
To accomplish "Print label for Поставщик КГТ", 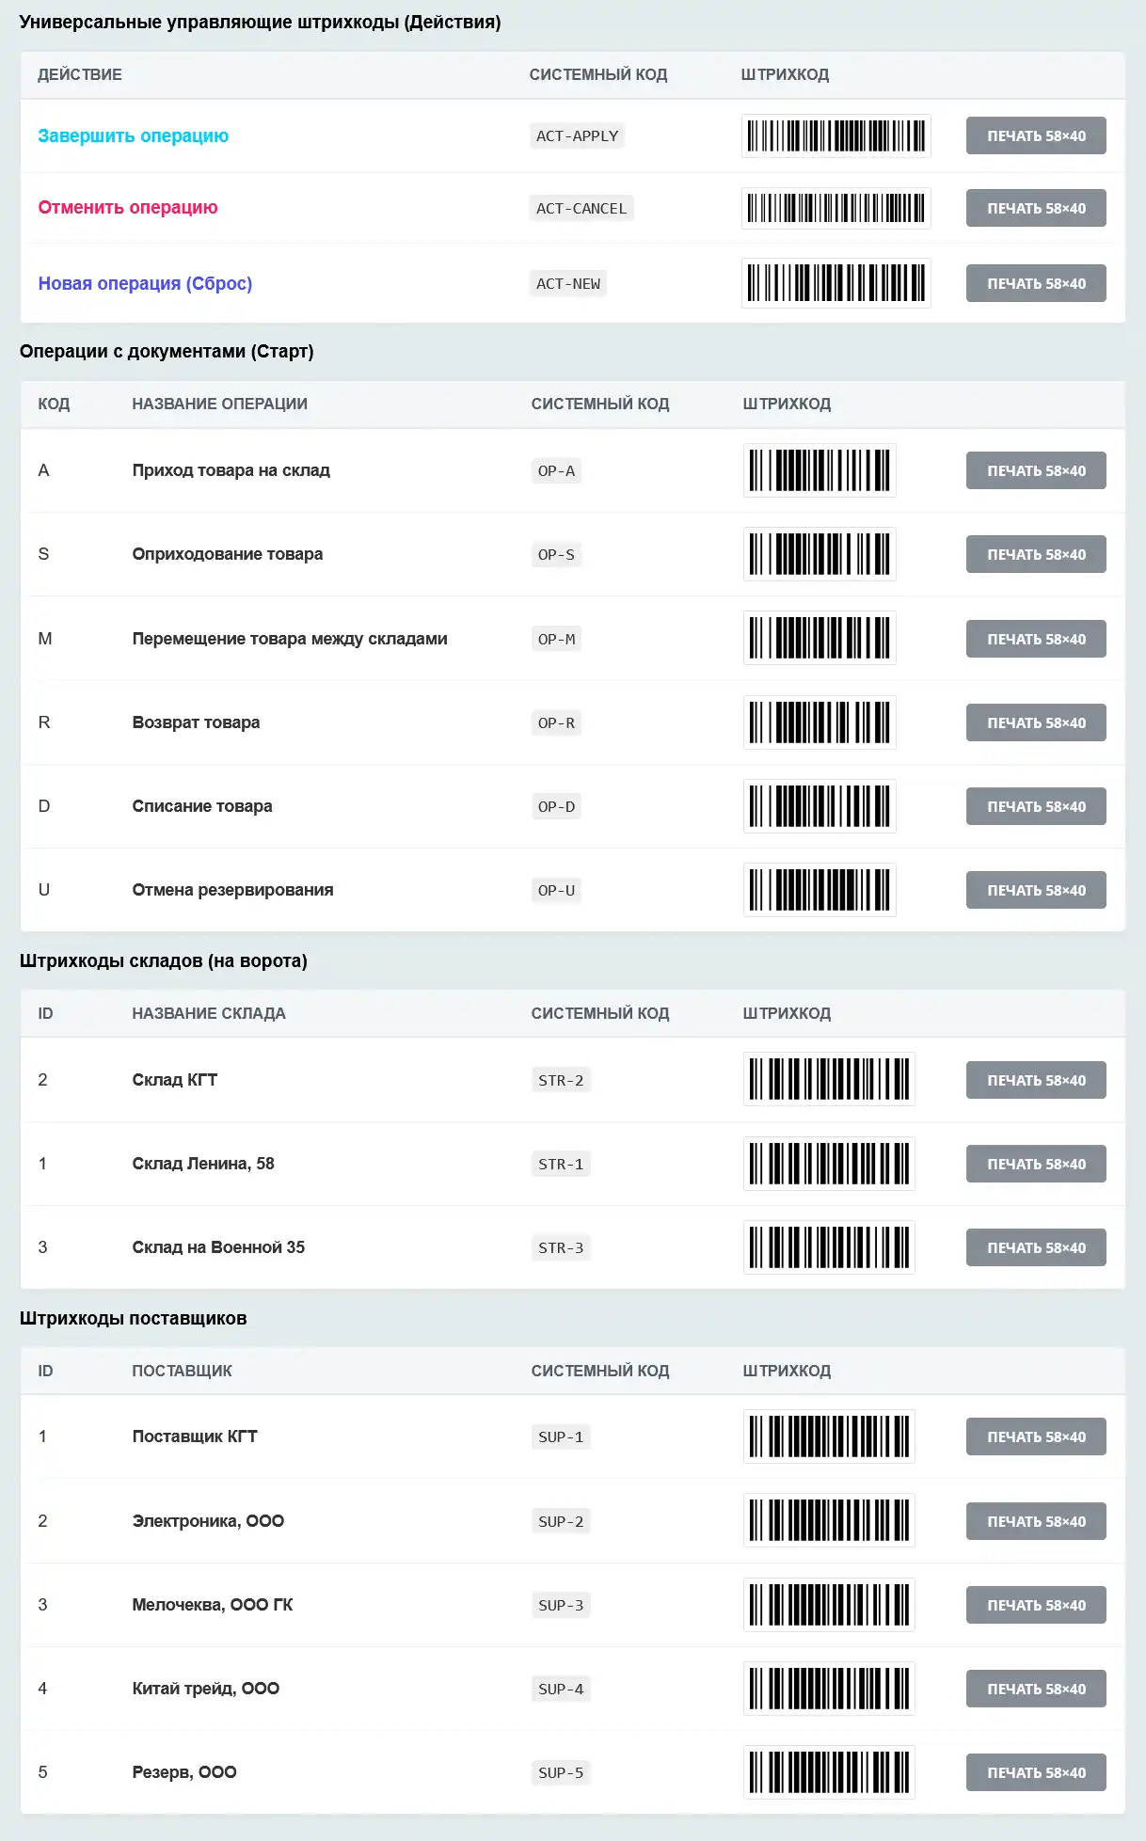I will [x=1035, y=1436].
